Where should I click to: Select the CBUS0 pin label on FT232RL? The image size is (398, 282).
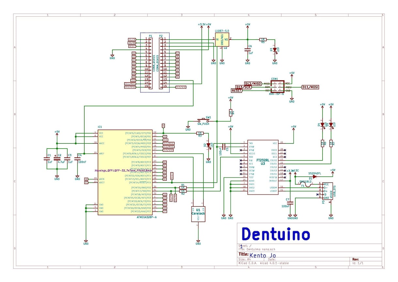coord(273,160)
